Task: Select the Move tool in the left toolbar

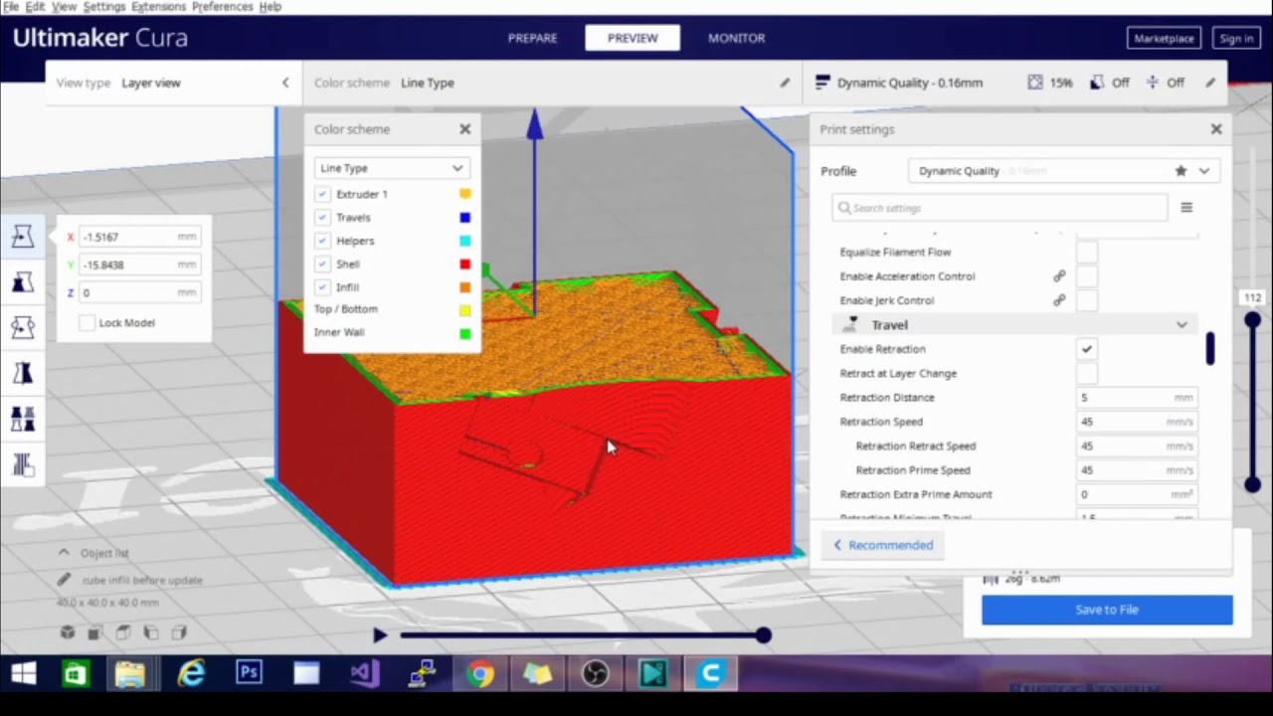Action: point(22,237)
